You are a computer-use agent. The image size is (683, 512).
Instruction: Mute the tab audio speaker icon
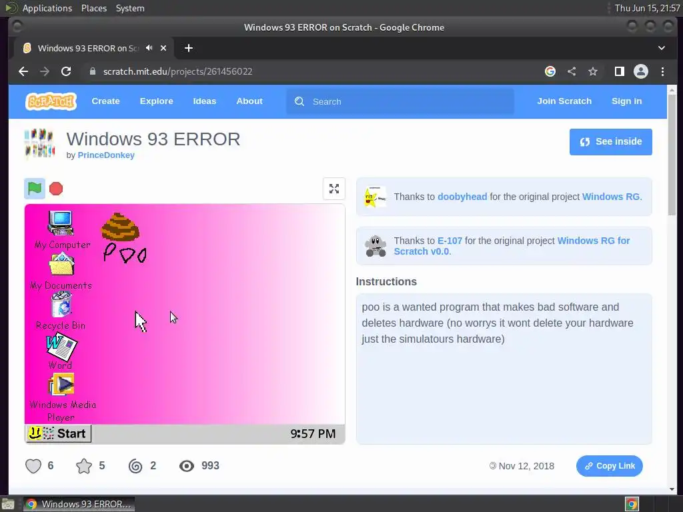(x=149, y=48)
